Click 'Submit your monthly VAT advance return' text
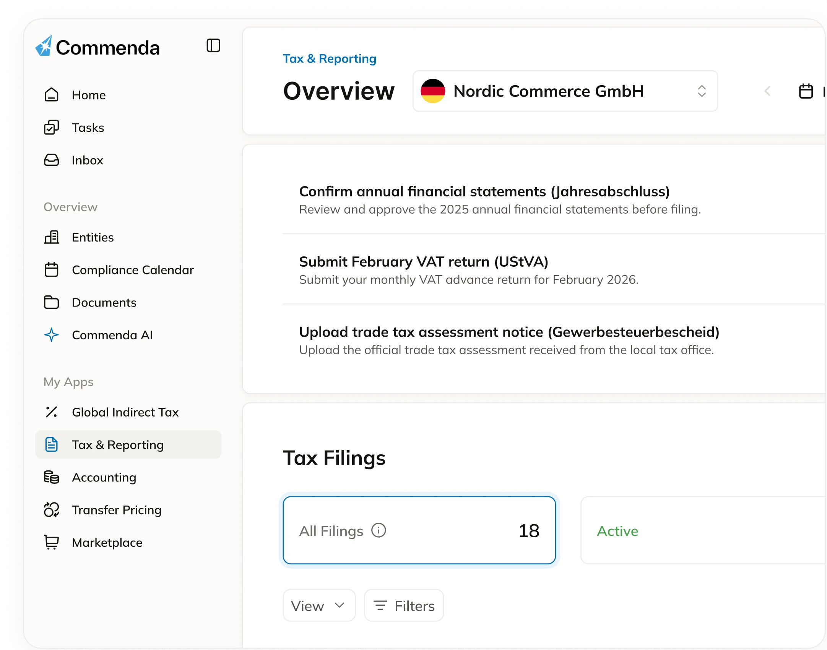The width and height of the screenshot is (827, 650). (469, 280)
